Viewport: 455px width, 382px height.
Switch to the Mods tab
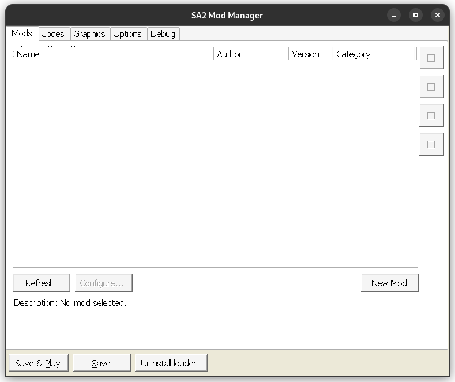[x=22, y=33]
